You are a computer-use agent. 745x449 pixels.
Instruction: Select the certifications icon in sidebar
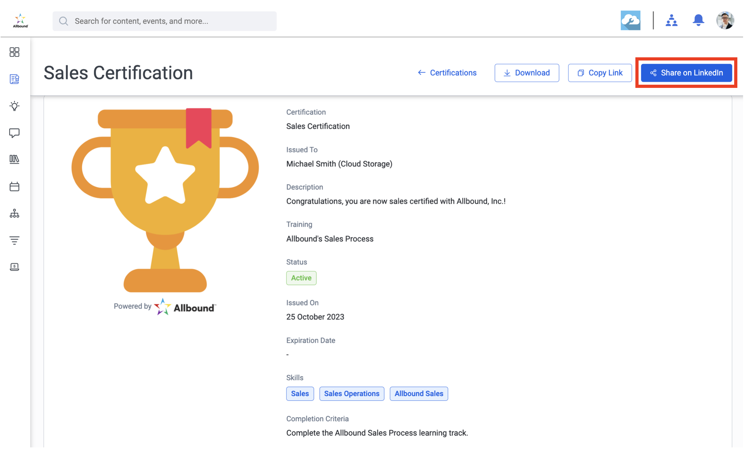pyautogui.click(x=14, y=79)
